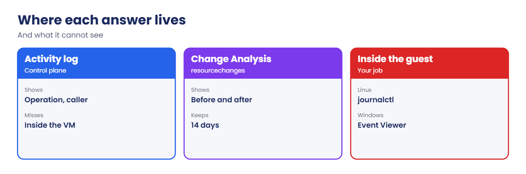Select the Change Analysis card header
The height and width of the screenshot is (174, 526).
pyautogui.click(x=263, y=63)
